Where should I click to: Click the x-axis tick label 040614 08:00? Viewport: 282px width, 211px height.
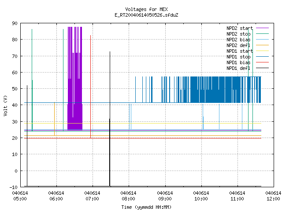(x=128, y=196)
